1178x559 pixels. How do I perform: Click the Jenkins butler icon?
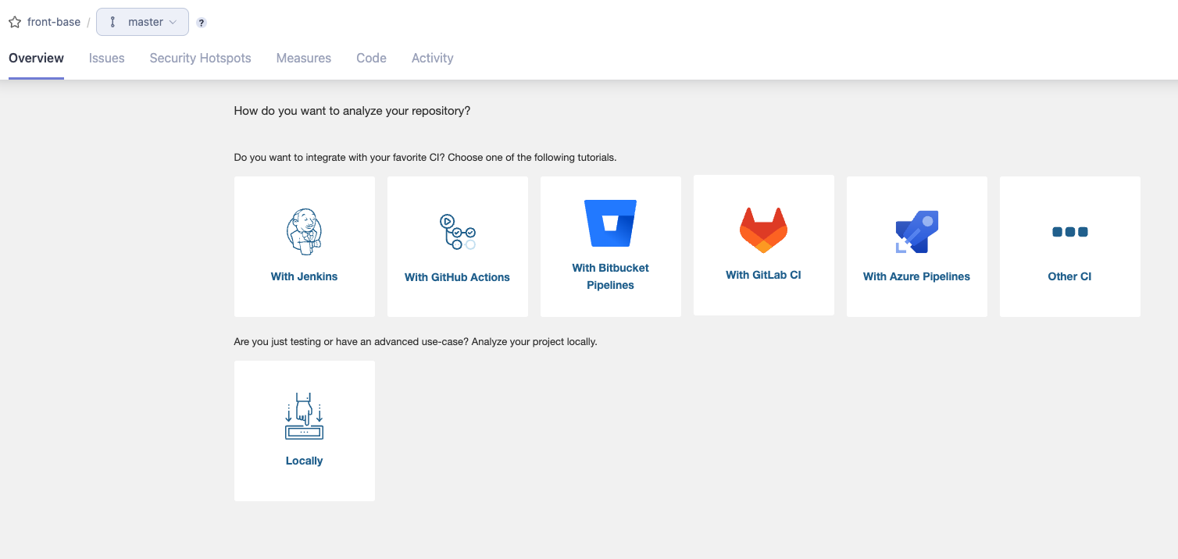pos(304,232)
